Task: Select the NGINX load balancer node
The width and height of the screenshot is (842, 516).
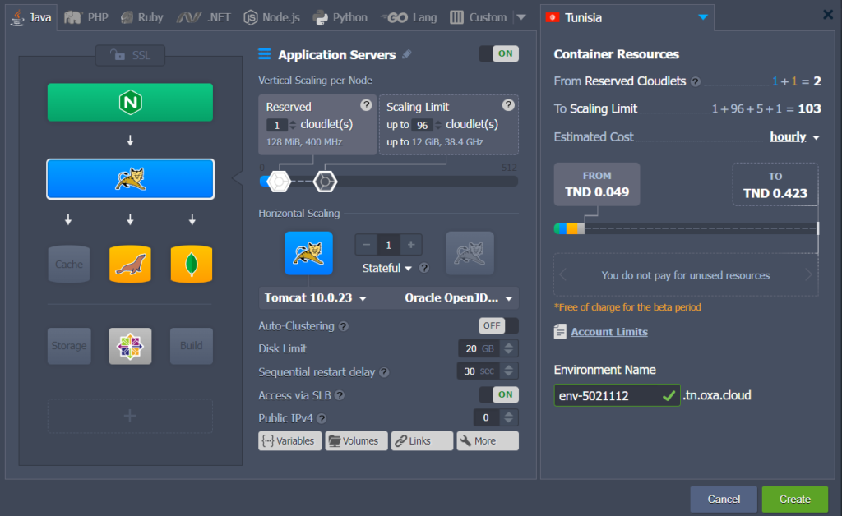Action: tap(130, 102)
